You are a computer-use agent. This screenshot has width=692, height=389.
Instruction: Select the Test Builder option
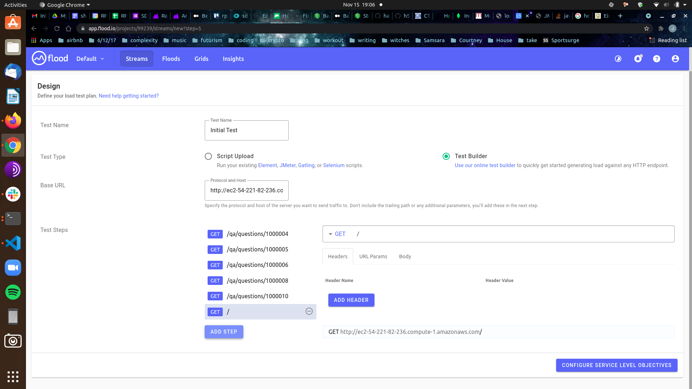pos(446,156)
